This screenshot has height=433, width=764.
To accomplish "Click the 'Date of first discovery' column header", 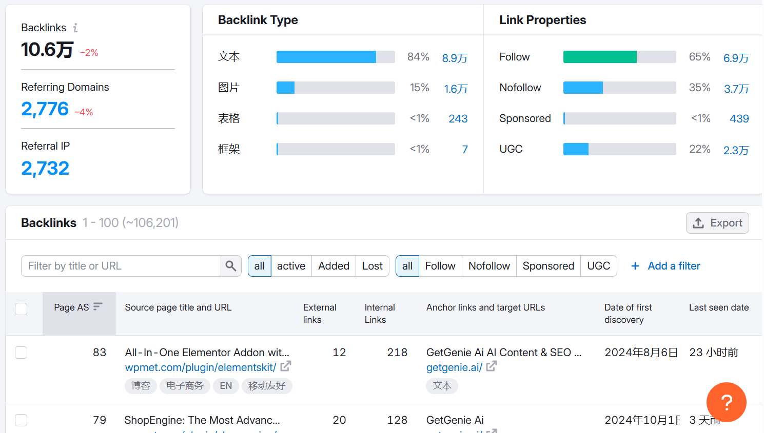I will click(x=628, y=314).
